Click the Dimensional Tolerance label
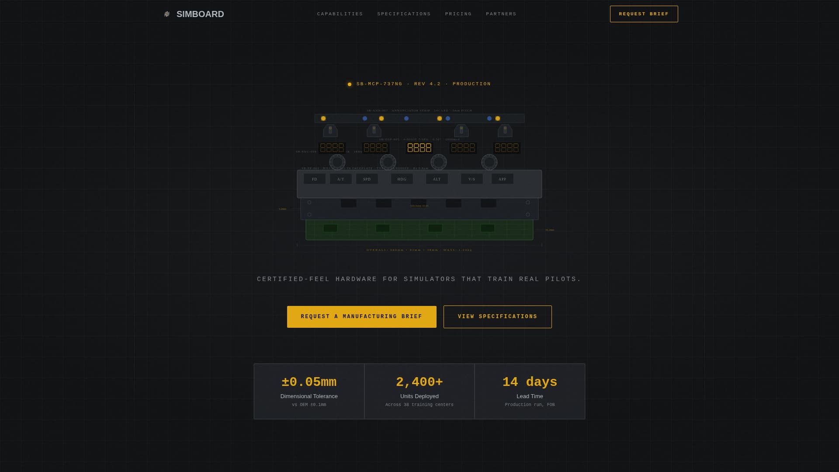 coord(309,396)
